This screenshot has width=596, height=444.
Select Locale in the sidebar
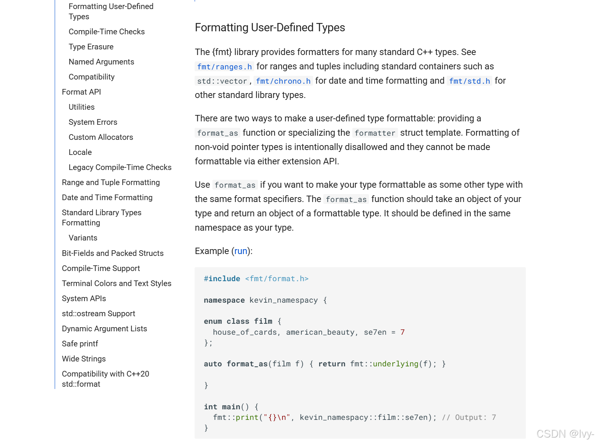[80, 152]
